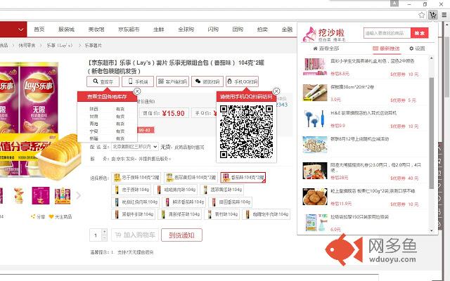Select the 田园番茄味104g flavor option

click(230, 202)
